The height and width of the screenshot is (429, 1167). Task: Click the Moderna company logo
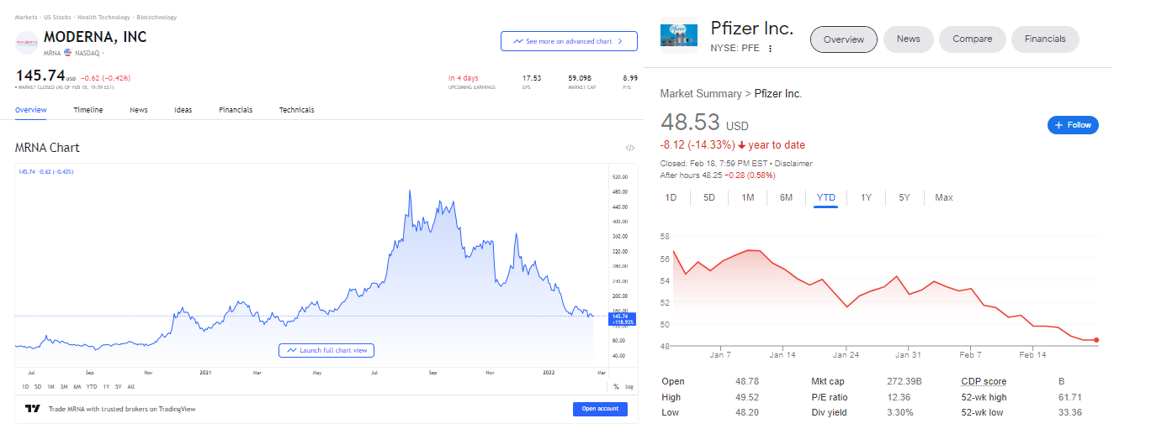click(27, 43)
